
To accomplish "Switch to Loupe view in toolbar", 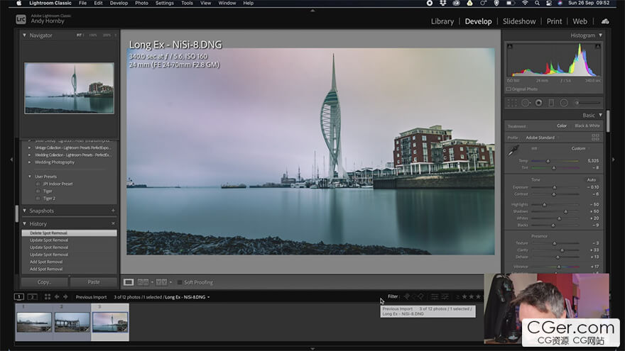I will (x=129, y=282).
